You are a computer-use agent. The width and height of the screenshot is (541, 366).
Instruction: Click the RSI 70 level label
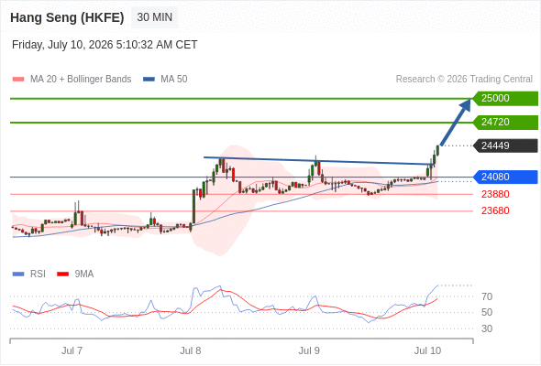tap(487, 296)
